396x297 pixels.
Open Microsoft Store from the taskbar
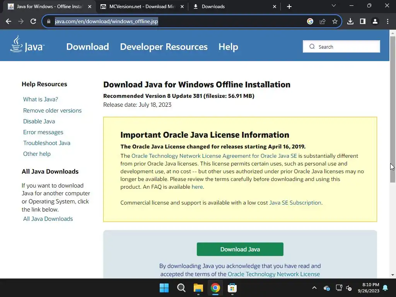(x=232, y=288)
